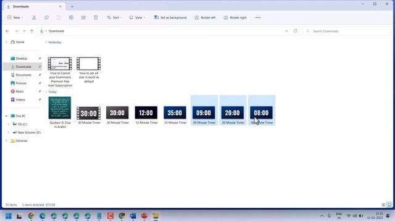
Task: Select the Downloads tab title
Action: pyautogui.click(x=21, y=7)
